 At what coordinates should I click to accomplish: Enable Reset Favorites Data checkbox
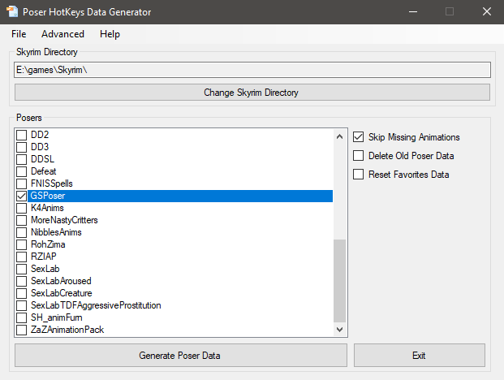[359, 175]
